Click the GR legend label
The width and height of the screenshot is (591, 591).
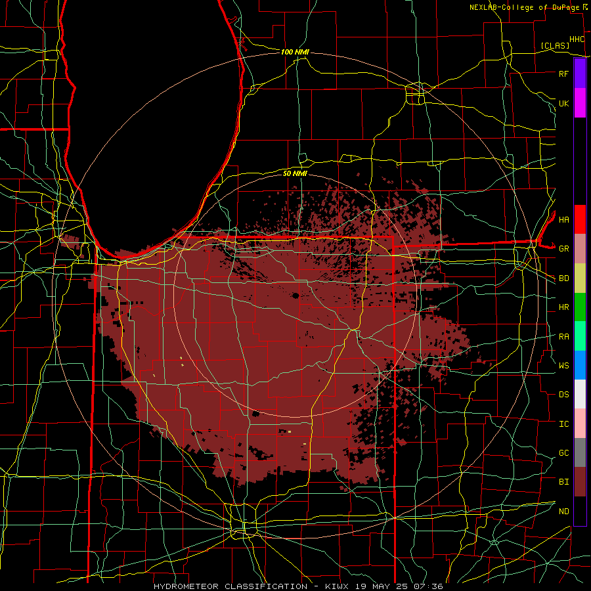pyautogui.click(x=564, y=249)
